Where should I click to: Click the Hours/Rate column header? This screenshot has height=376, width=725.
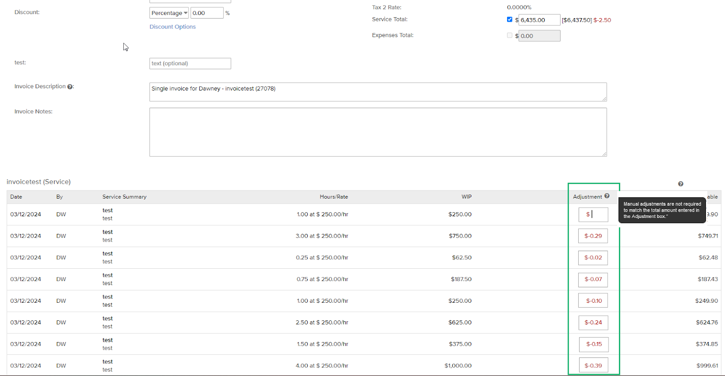coord(333,197)
